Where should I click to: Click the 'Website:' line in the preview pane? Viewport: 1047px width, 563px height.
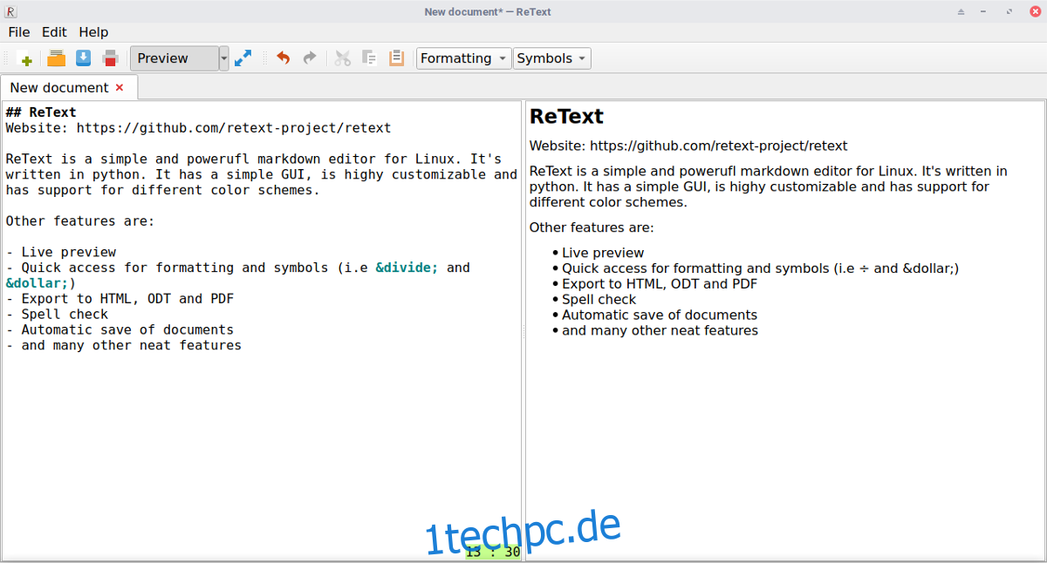click(688, 146)
